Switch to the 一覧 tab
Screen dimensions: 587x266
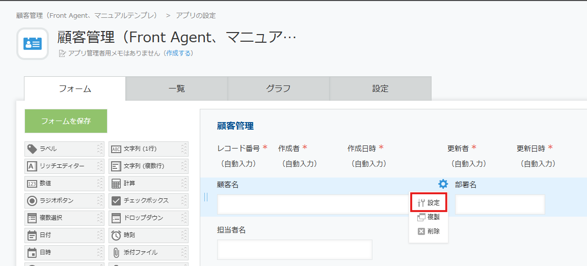pos(176,88)
